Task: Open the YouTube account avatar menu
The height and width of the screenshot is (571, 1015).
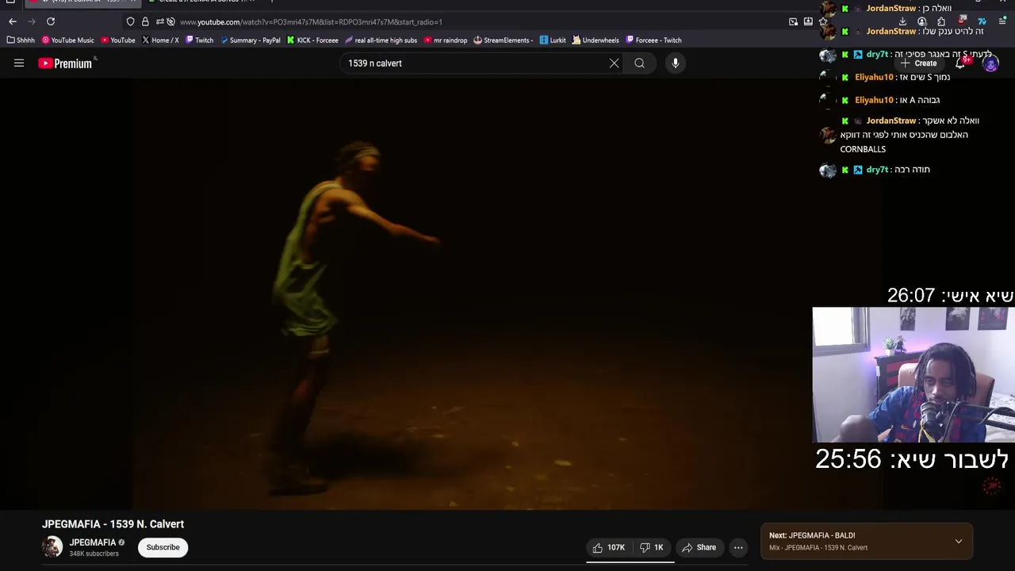Action: (x=990, y=63)
